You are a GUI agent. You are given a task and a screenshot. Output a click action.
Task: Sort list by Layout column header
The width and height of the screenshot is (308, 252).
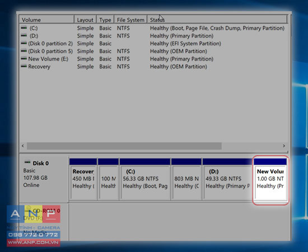[85, 20]
